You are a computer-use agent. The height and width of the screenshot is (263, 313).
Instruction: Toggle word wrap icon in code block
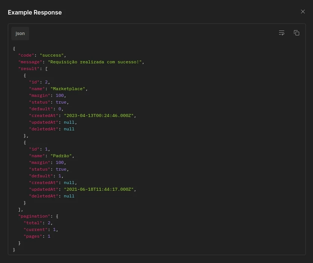tap(282, 33)
